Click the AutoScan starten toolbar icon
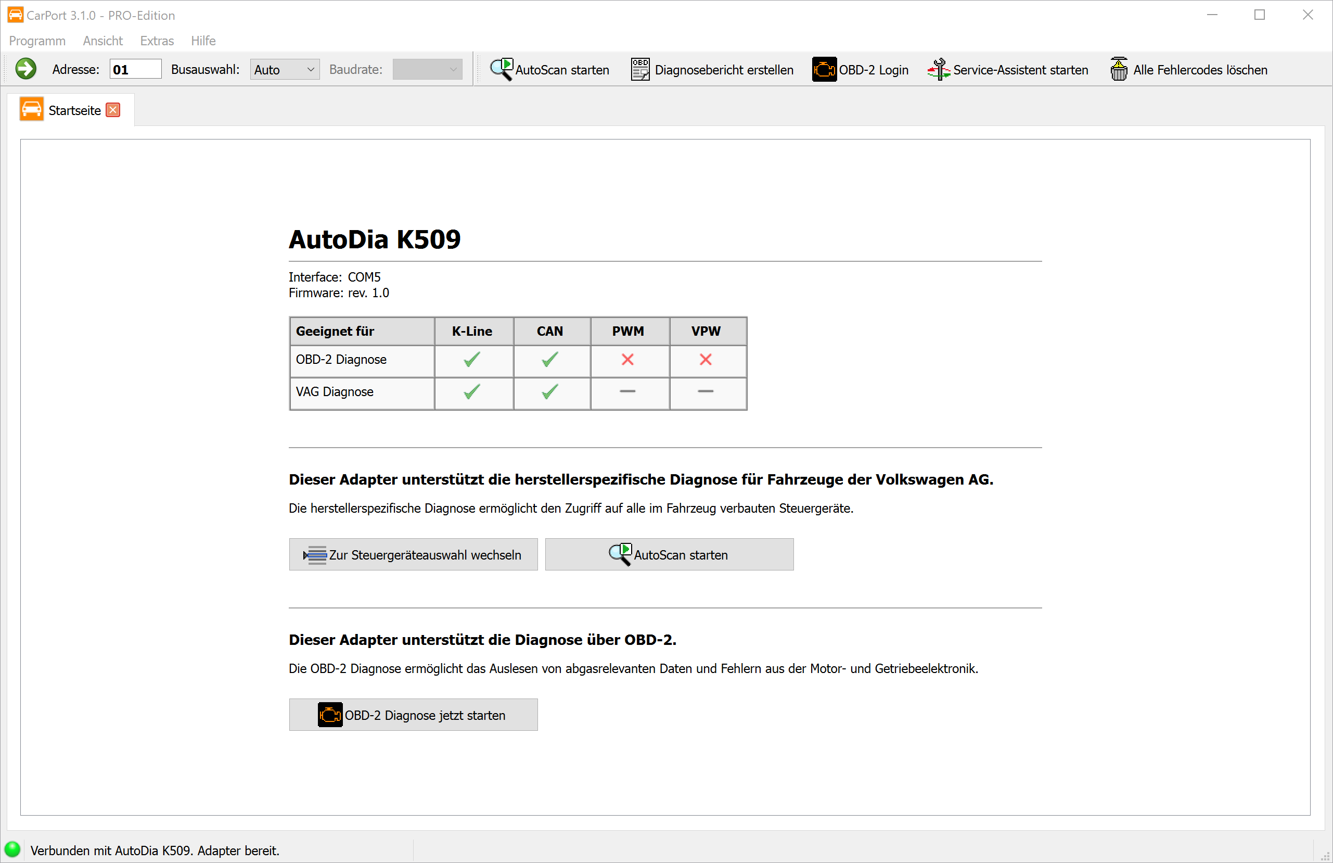Screen dimensions: 1333x863 [501, 69]
